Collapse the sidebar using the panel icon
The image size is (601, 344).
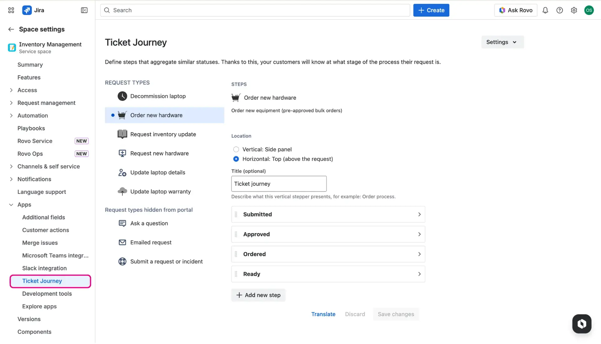84,10
